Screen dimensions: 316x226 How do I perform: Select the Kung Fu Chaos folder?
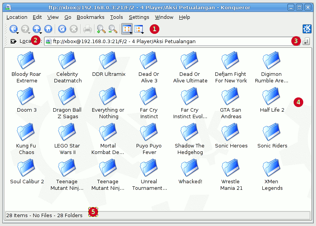[x=26, y=139]
